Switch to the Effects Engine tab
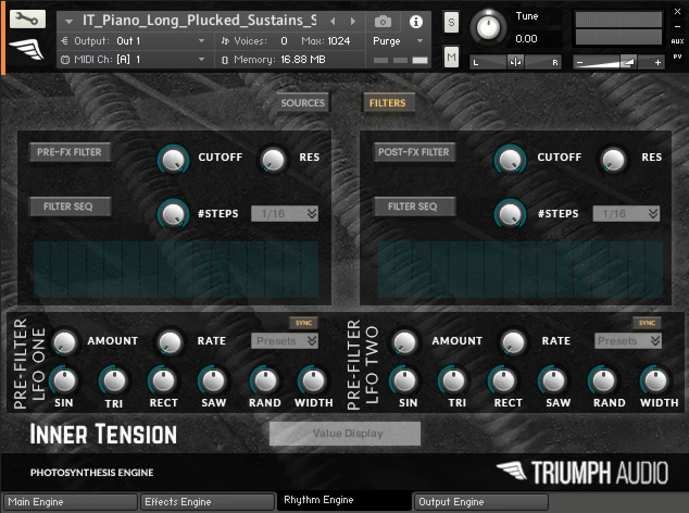Viewport: 689px width, 513px height. tap(208, 502)
